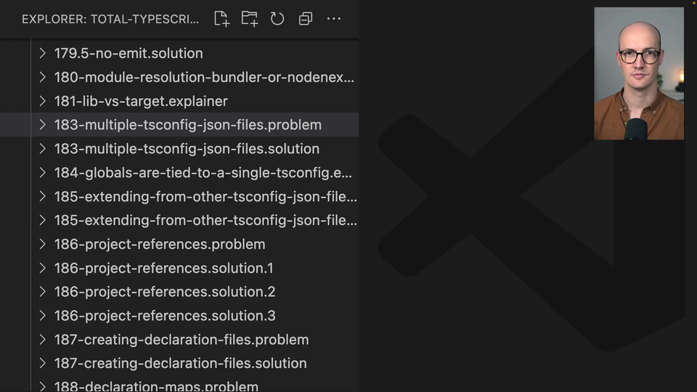Expand 181-lib-vs-target.explainer chevron
Screen dimensions: 697x392
coord(42,101)
